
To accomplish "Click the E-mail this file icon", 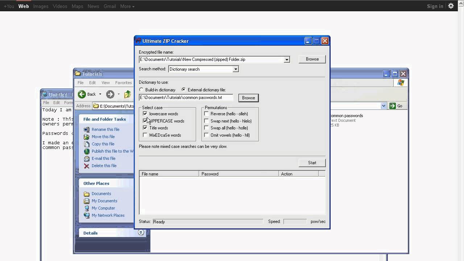I will 87,158.
